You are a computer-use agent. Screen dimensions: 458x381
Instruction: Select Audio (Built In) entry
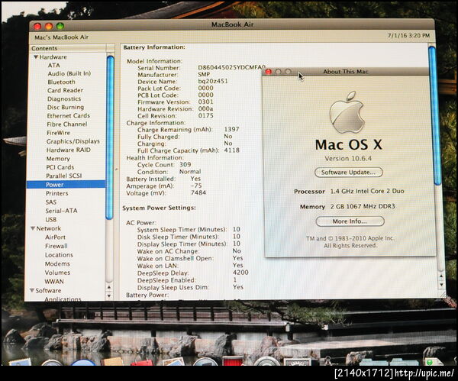pyautogui.click(x=69, y=73)
